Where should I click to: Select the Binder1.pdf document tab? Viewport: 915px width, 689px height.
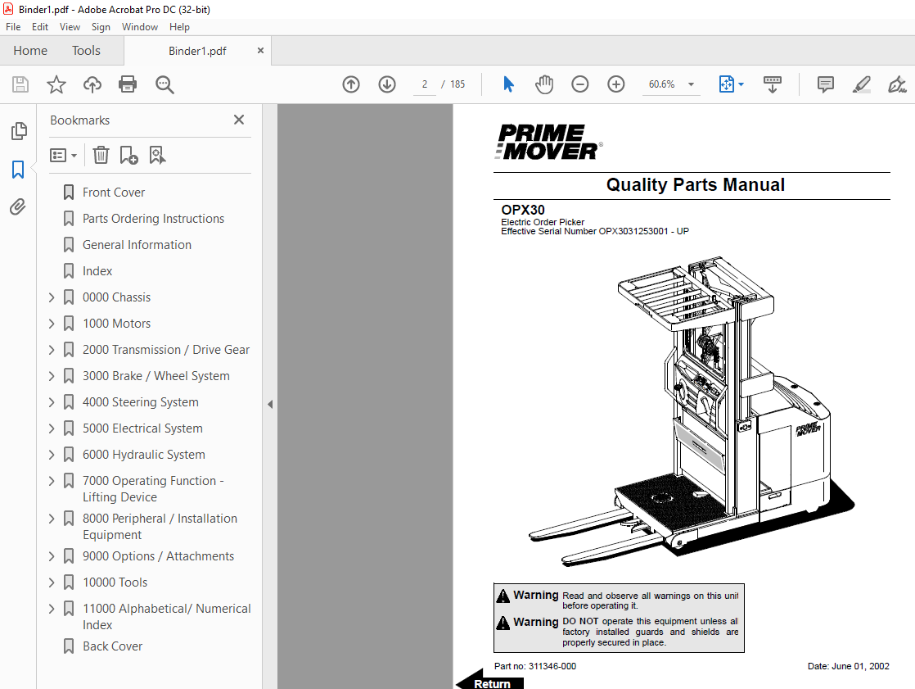point(197,51)
